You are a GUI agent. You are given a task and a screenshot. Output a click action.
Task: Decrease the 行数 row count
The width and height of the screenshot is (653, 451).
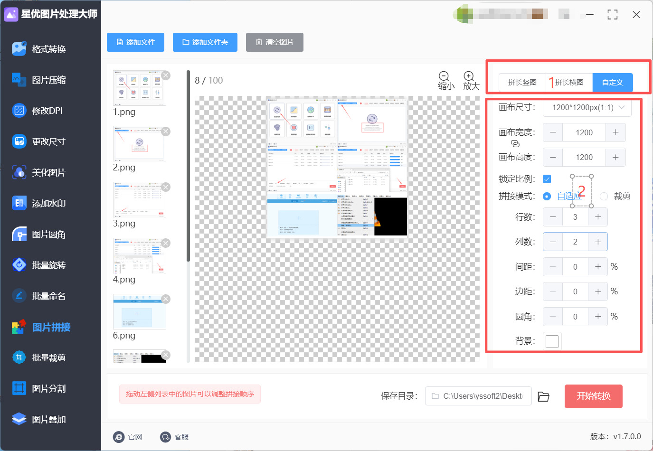coord(553,217)
